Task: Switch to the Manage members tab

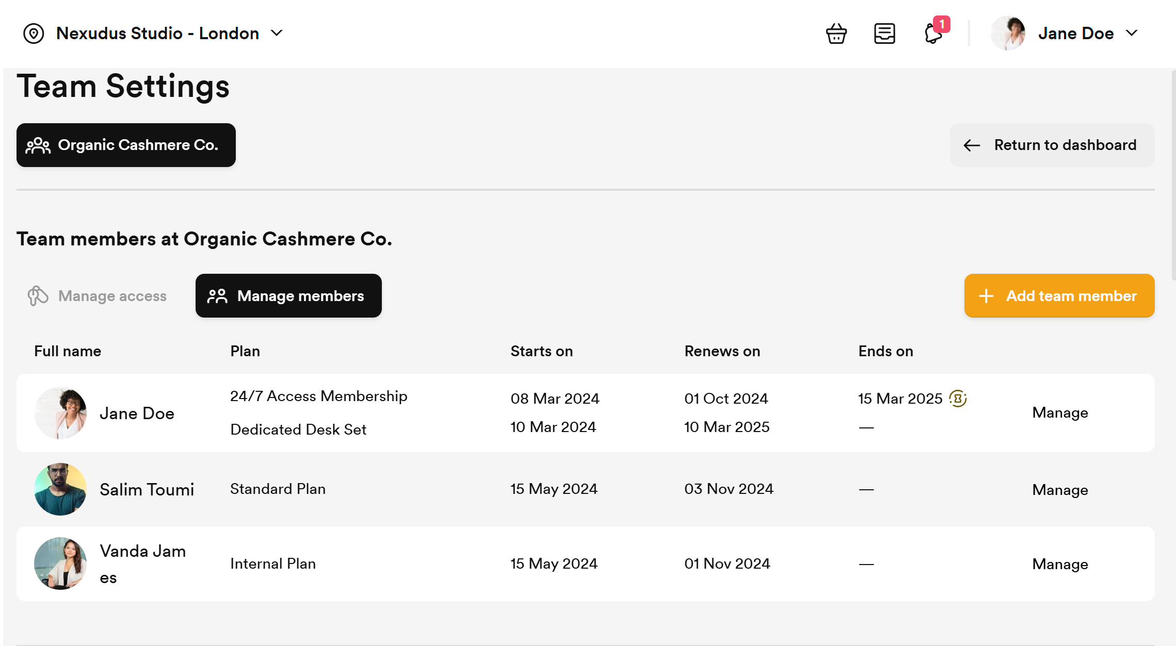Action: coord(288,296)
